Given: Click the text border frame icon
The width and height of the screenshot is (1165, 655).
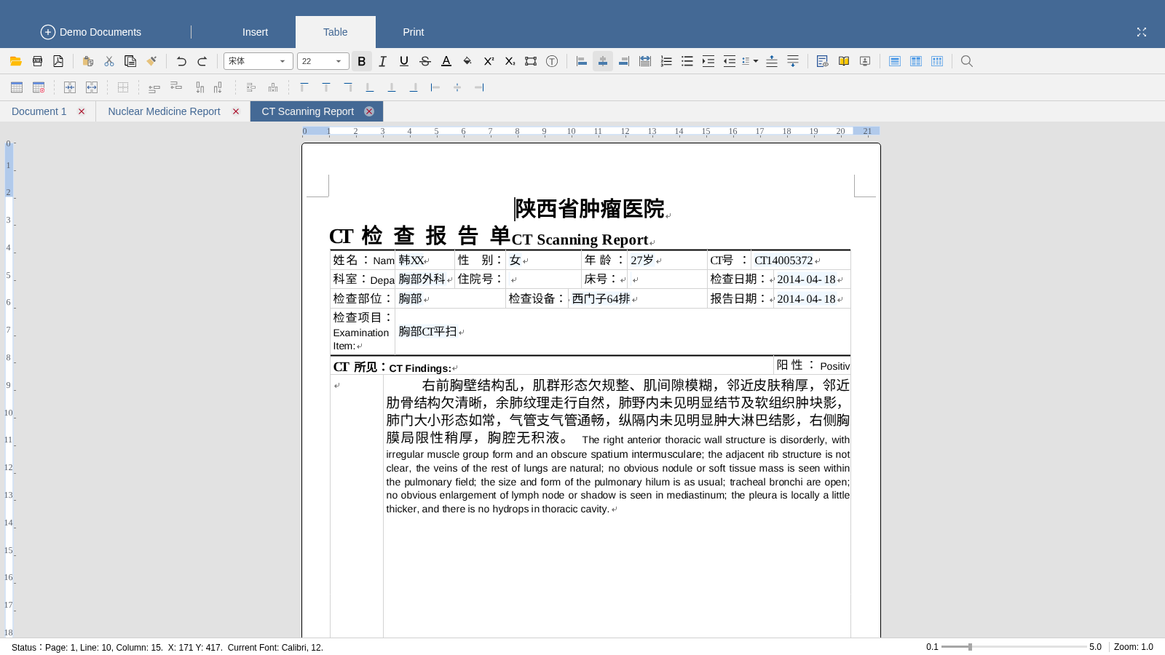Looking at the screenshot, I should click(x=531, y=61).
